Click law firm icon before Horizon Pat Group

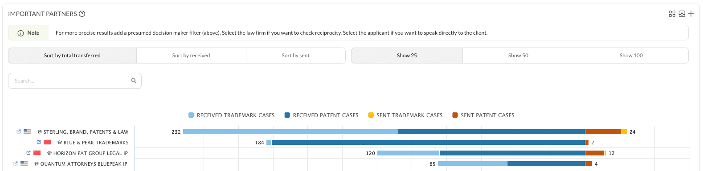pos(49,153)
